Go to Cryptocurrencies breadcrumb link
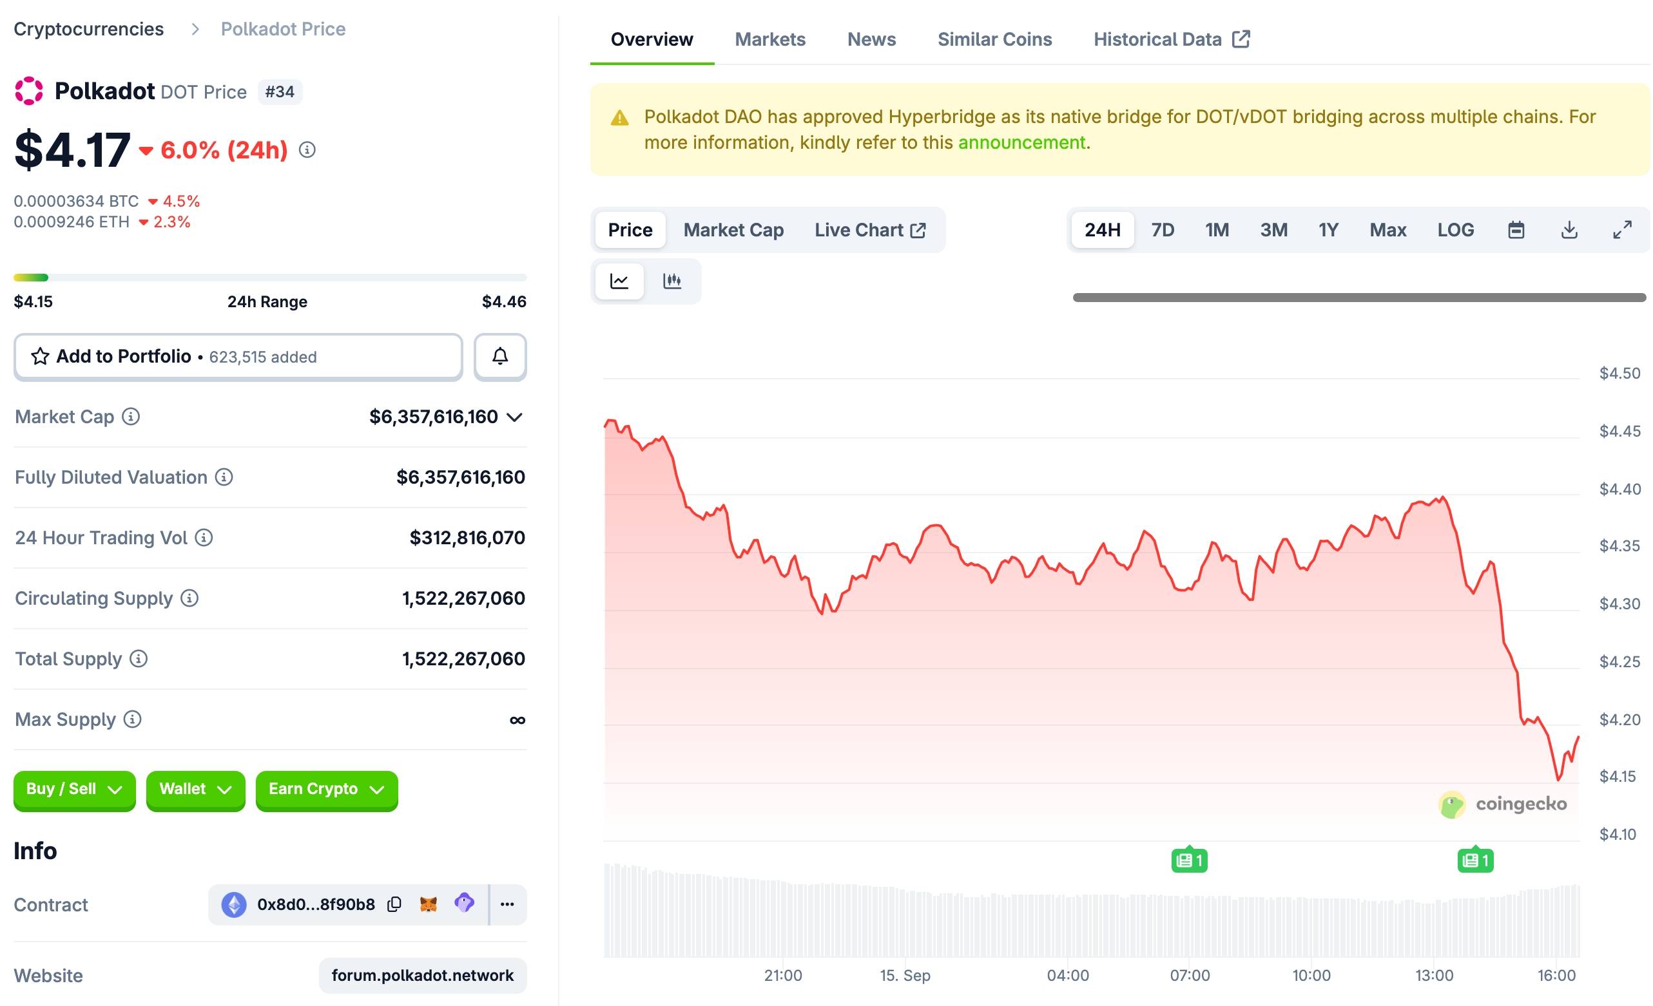The width and height of the screenshot is (1653, 1006). (88, 29)
